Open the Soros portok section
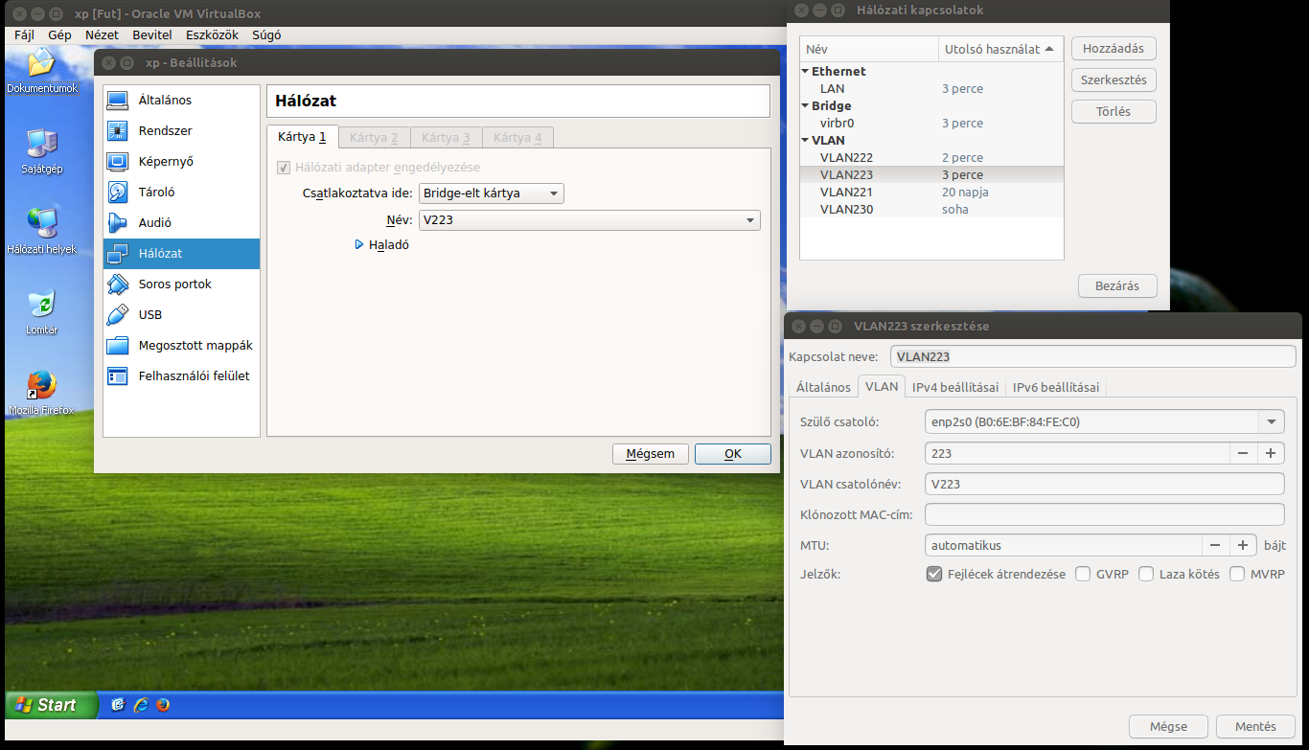Screen dimensions: 1309x750 pos(174,284)
